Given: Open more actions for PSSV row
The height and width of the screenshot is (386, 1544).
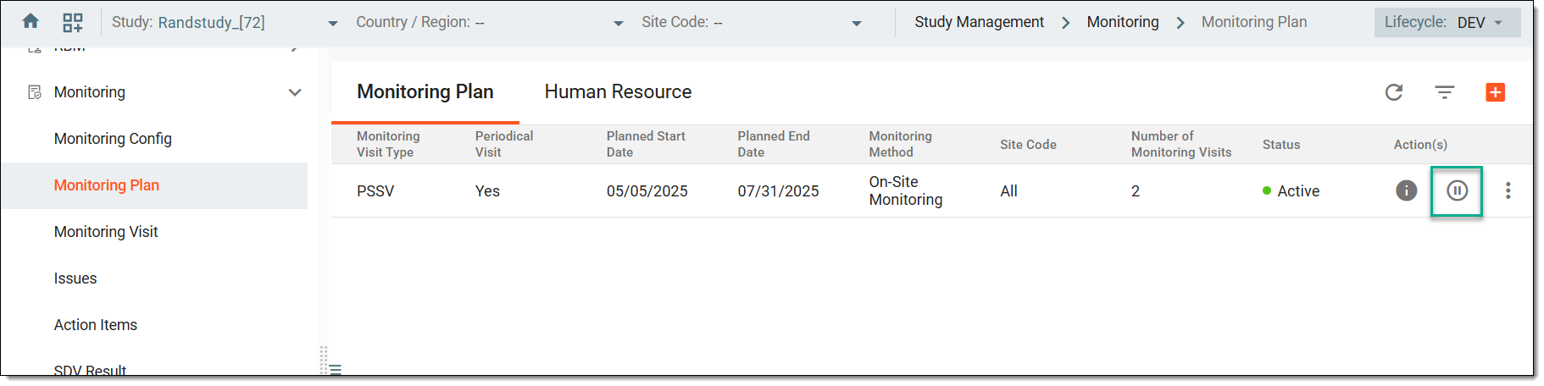Looking at the screenshot, I should [x=1508, y=190].
